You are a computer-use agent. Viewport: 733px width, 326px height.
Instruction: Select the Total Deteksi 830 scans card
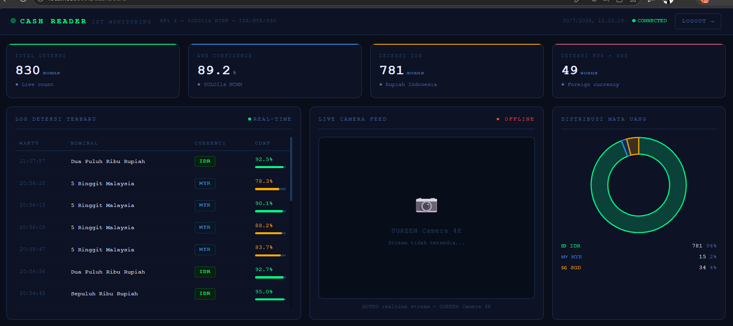93,71
